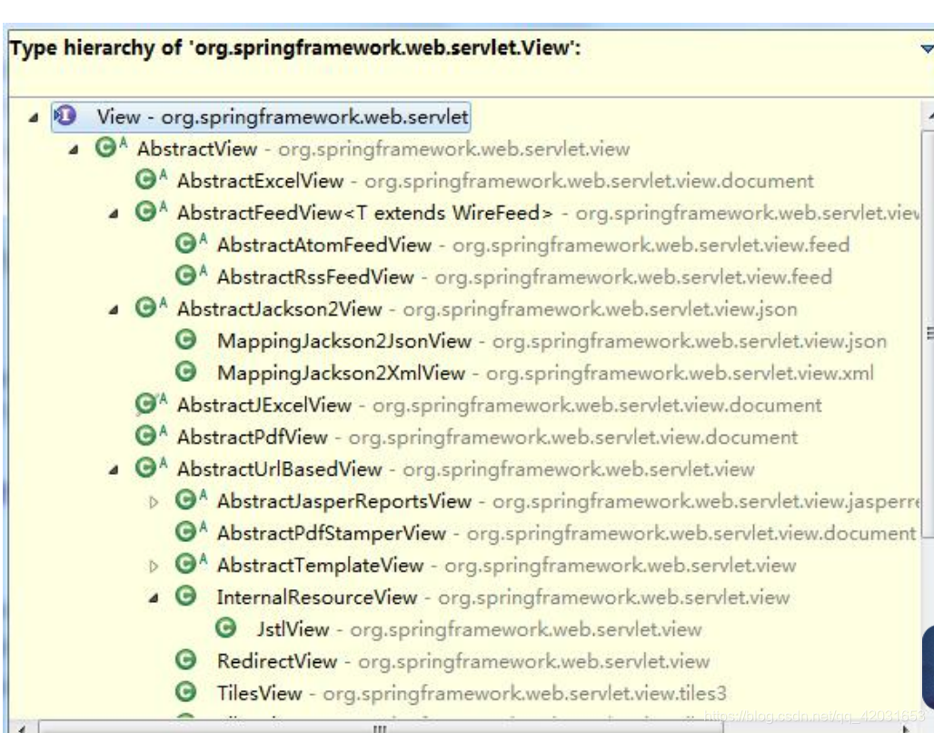The image size is (934, 733).
Task: Click the AbstractRssFeedView class icon
Action: point(185,275)
